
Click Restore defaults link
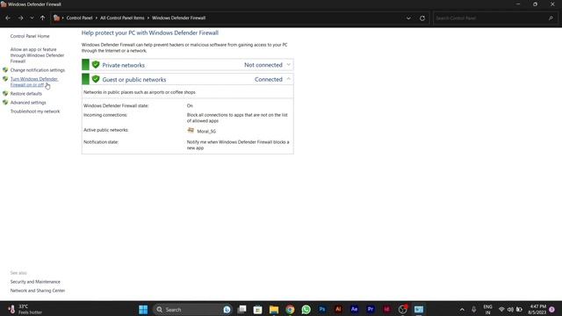(26, 94)
